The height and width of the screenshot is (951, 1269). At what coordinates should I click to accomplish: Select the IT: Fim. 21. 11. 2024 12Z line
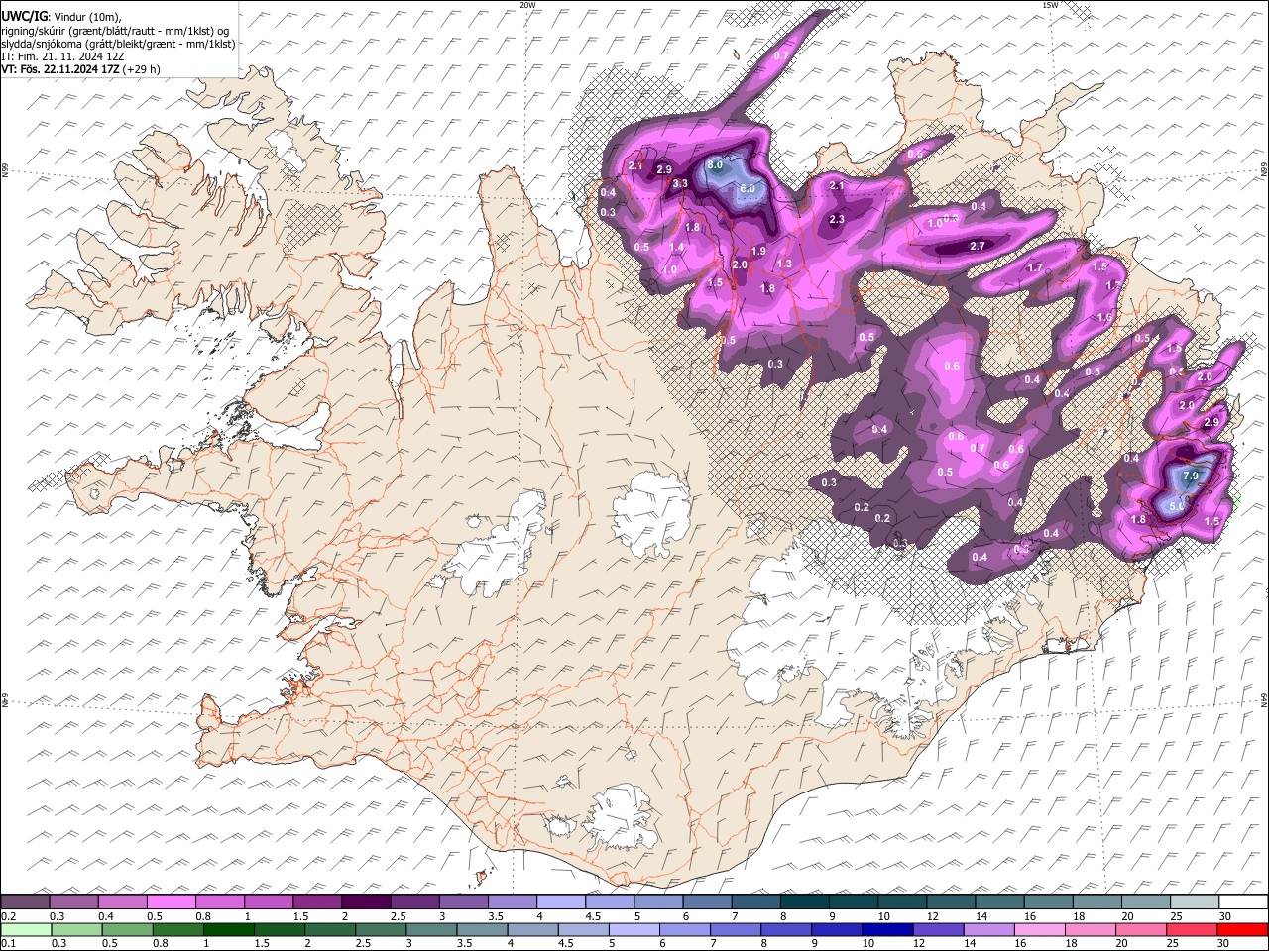62,56
